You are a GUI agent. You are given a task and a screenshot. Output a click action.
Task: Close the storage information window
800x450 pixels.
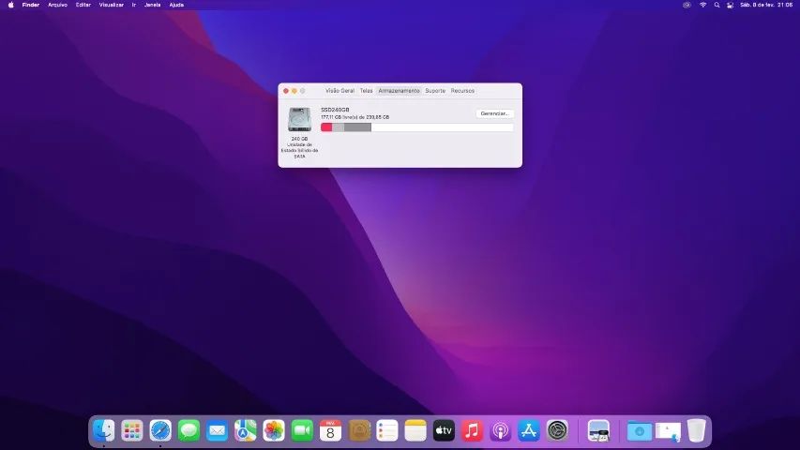(286, 91)
